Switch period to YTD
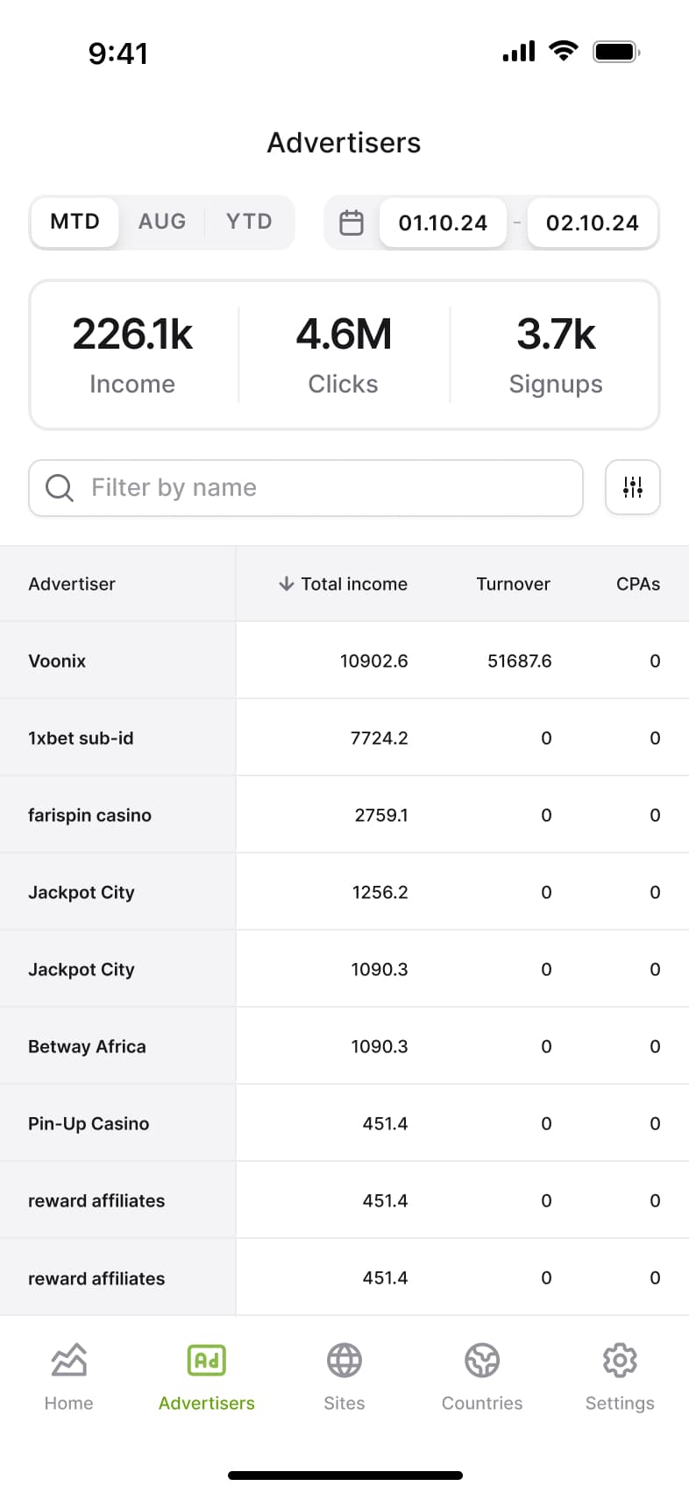The height and width of the screenshot is (1493, 689). (249, 222)
